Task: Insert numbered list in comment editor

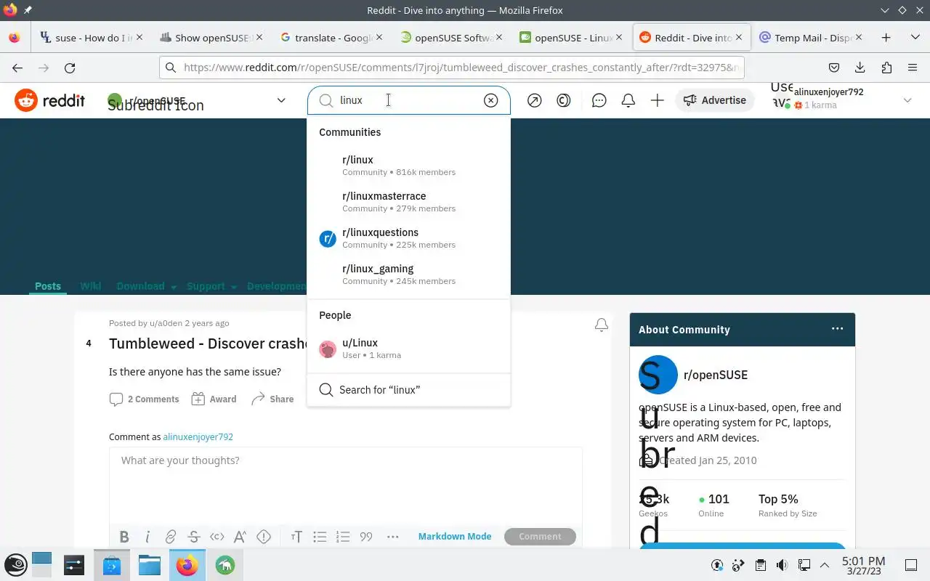Action: point(343,537)
